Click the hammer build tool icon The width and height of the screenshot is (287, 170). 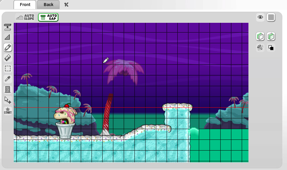(260, 48)
